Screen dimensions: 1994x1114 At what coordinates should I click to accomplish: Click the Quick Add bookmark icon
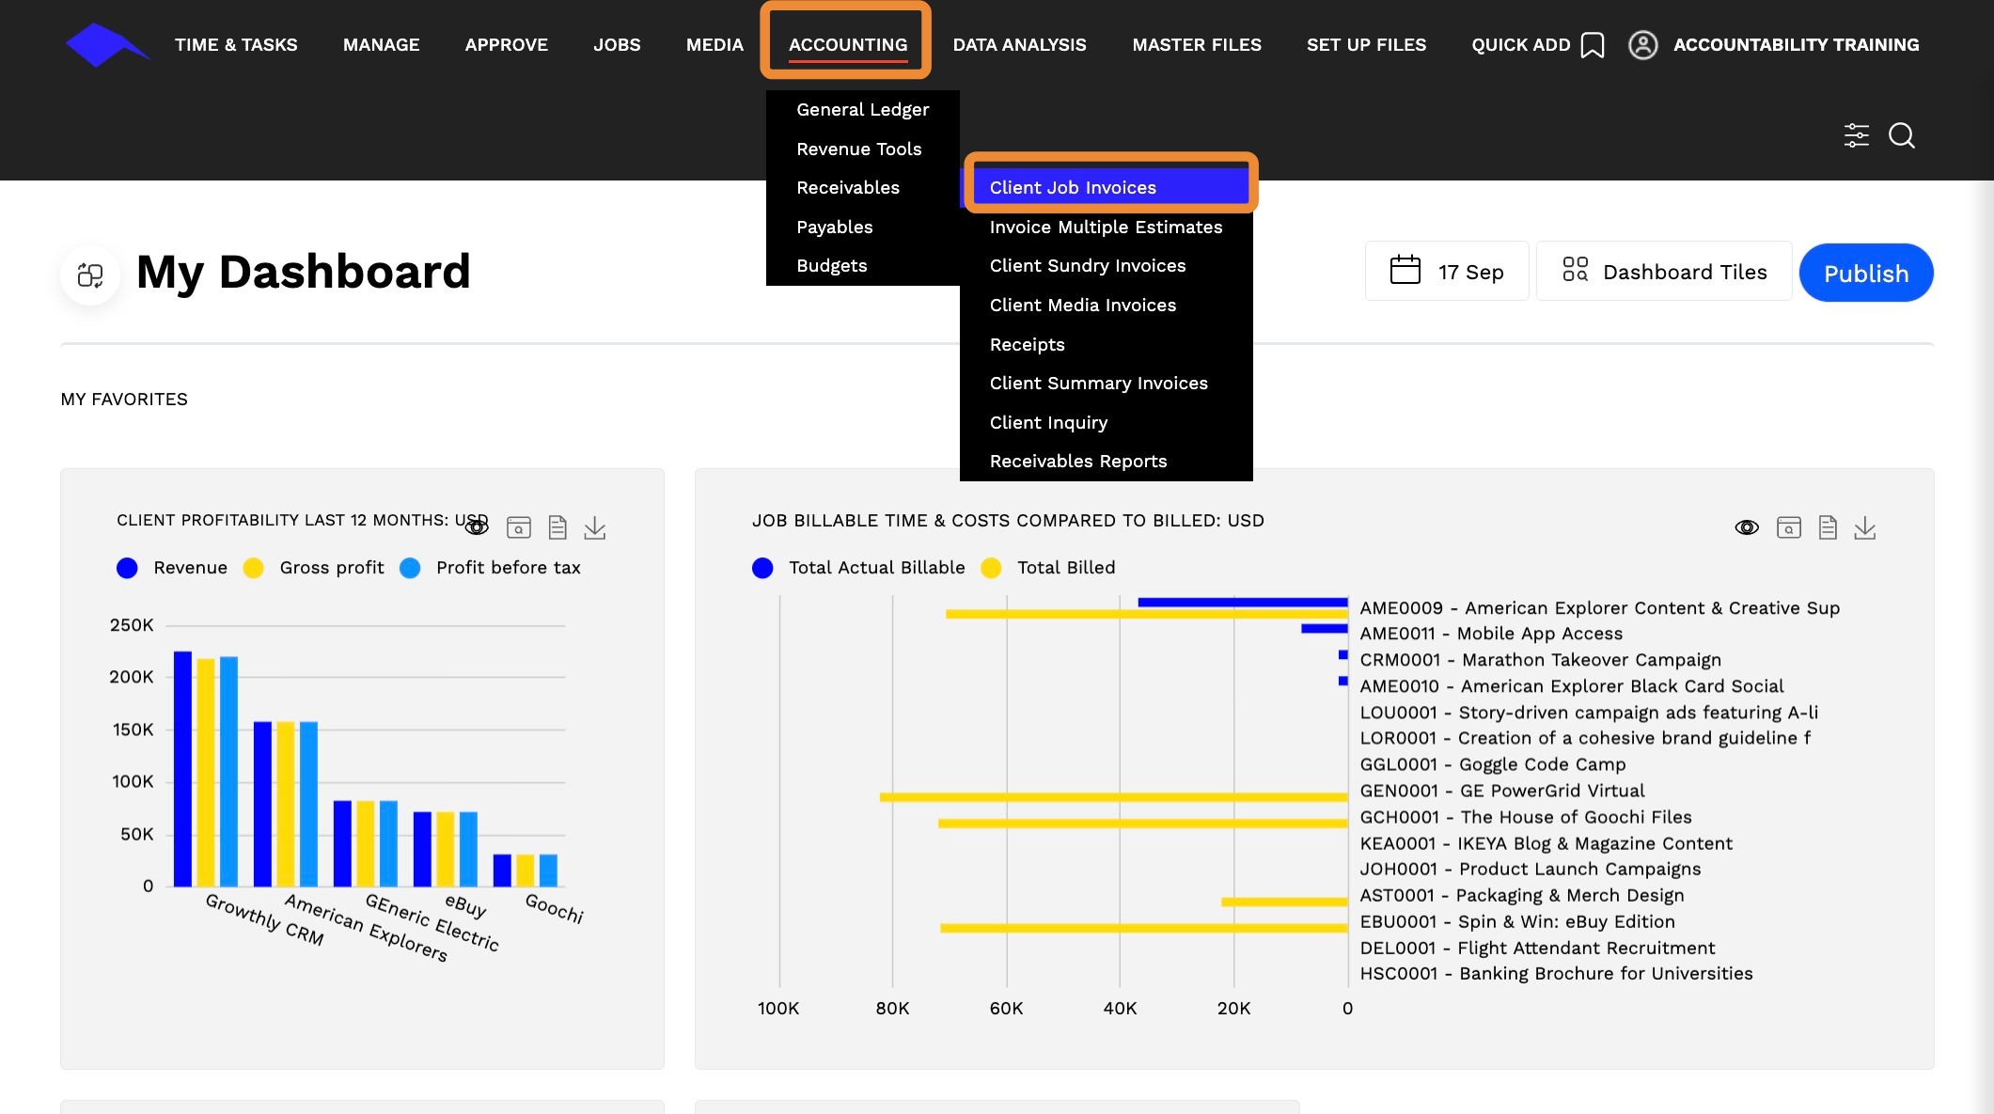click(1592, 45)
